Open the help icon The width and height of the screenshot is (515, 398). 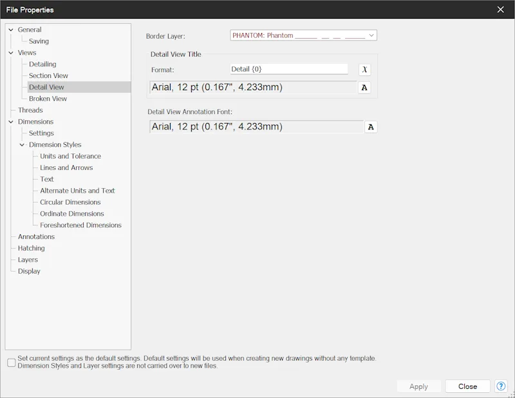click(501, 386)
